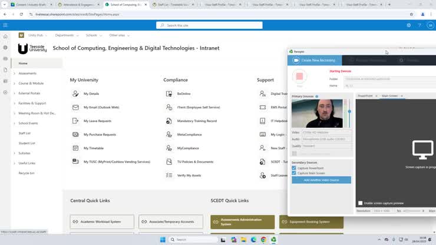This screenshot has height=245, width=436.
Task: Switch to the Attendance & Engagement browser tab
Action: click(x=79, y=5)
